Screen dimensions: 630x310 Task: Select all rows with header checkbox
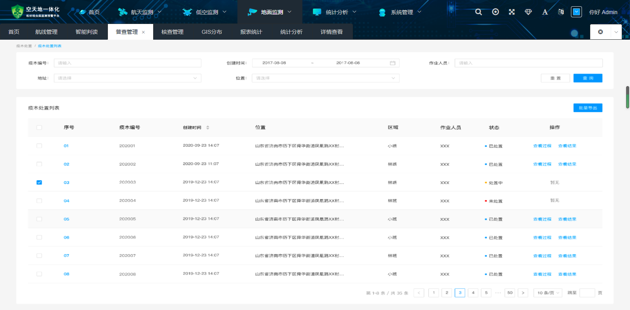click(x=39, y=127)
